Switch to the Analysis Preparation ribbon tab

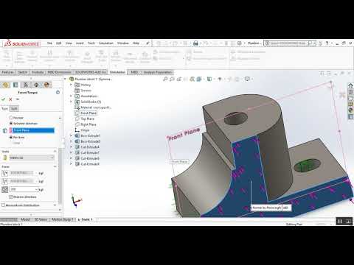158,72
